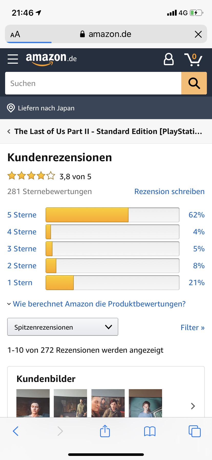Open the Filter » link
Screen dimensions: 212x460
point(193,328)
